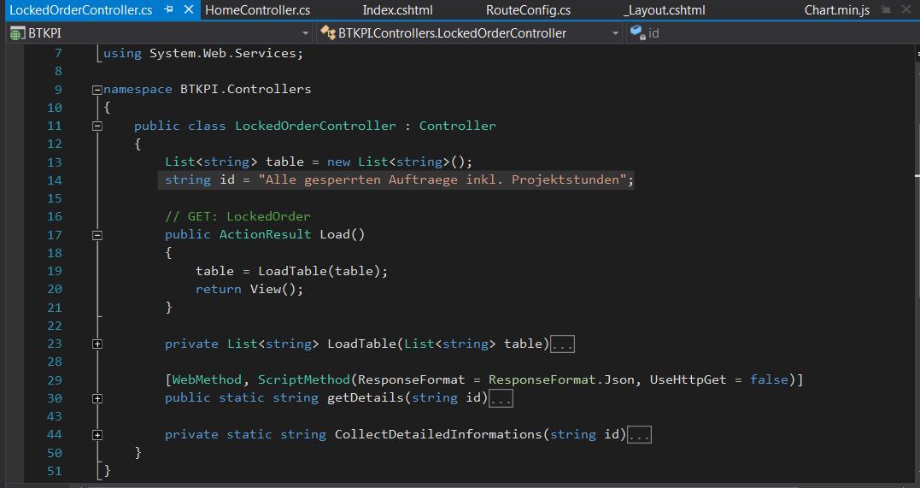Click the string "Alle gesperrten Auftraege inkl. Projektstunden"
920x488 pixels.
(x=443, y=179)
